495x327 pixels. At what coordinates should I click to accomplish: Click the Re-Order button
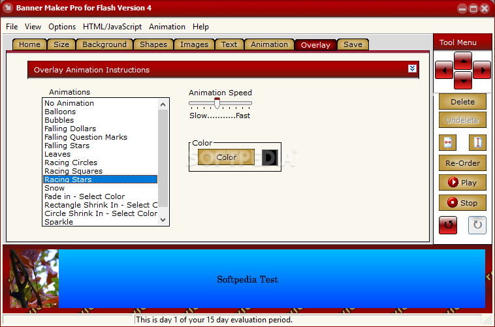pyautogui.click(x=462, y=163)
